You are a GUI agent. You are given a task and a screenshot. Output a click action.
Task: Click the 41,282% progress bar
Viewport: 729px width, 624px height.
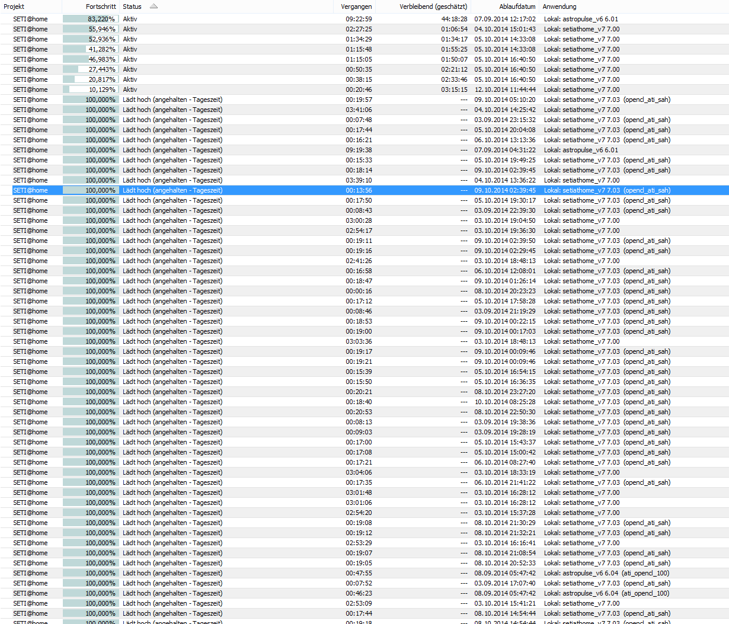coord(91,49)
